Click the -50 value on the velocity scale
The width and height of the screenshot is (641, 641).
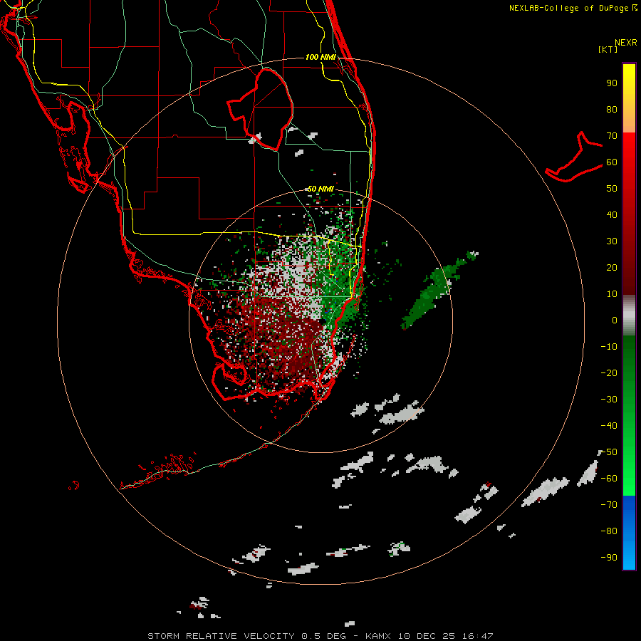609,452
